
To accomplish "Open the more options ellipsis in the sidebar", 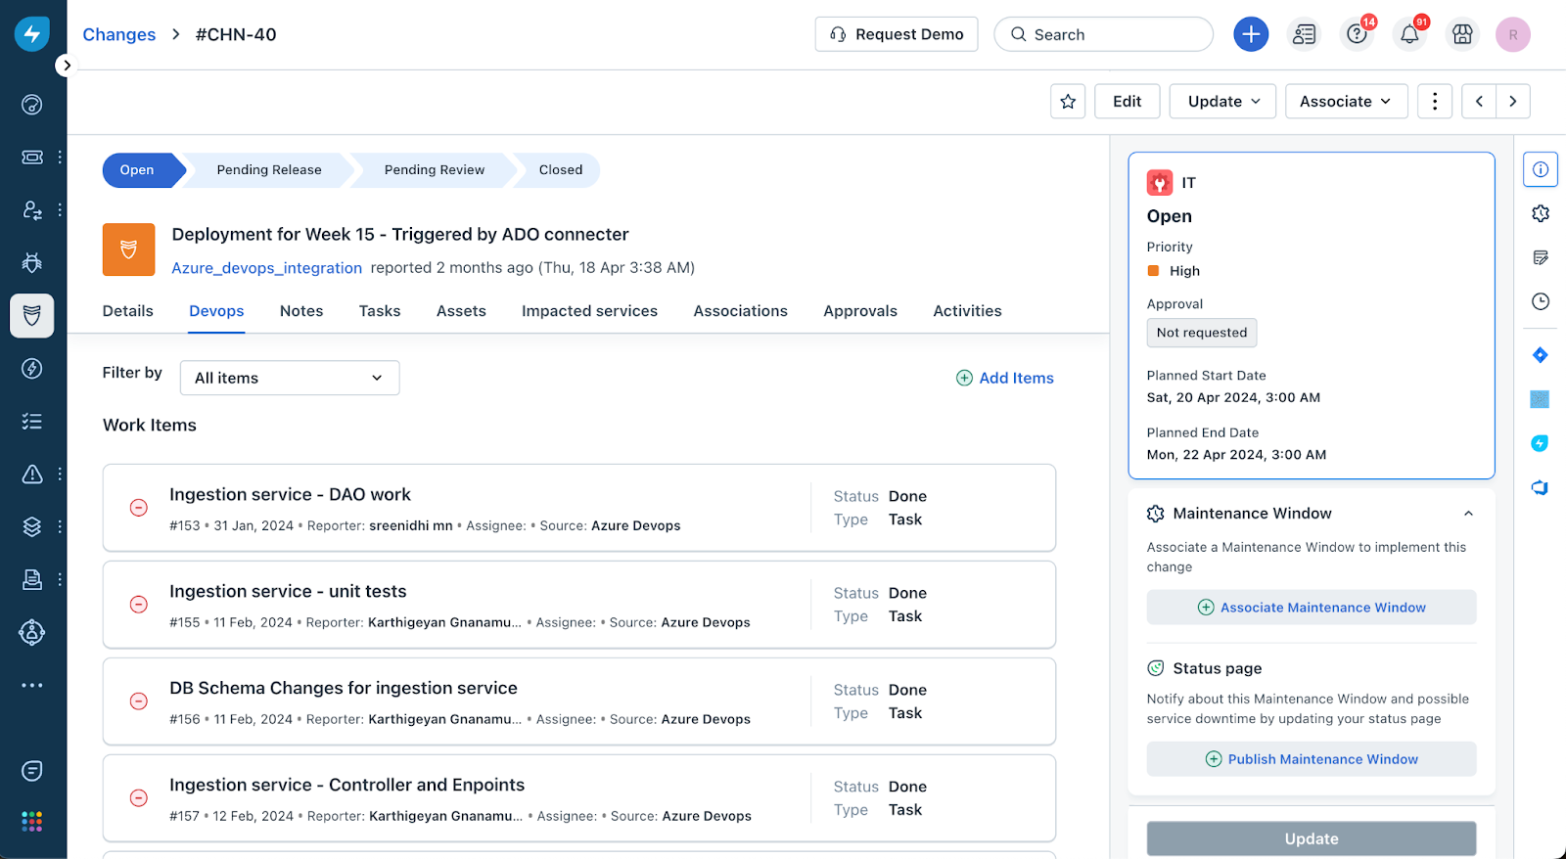I will pos(32,685).
